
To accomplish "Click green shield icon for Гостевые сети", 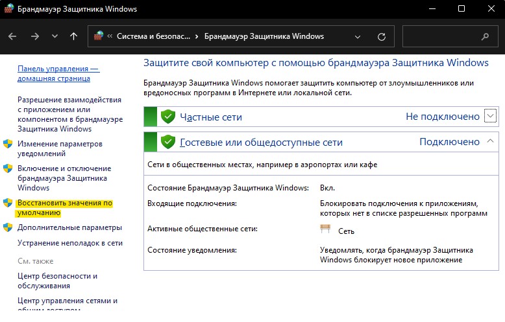I will tap(168, 142).
